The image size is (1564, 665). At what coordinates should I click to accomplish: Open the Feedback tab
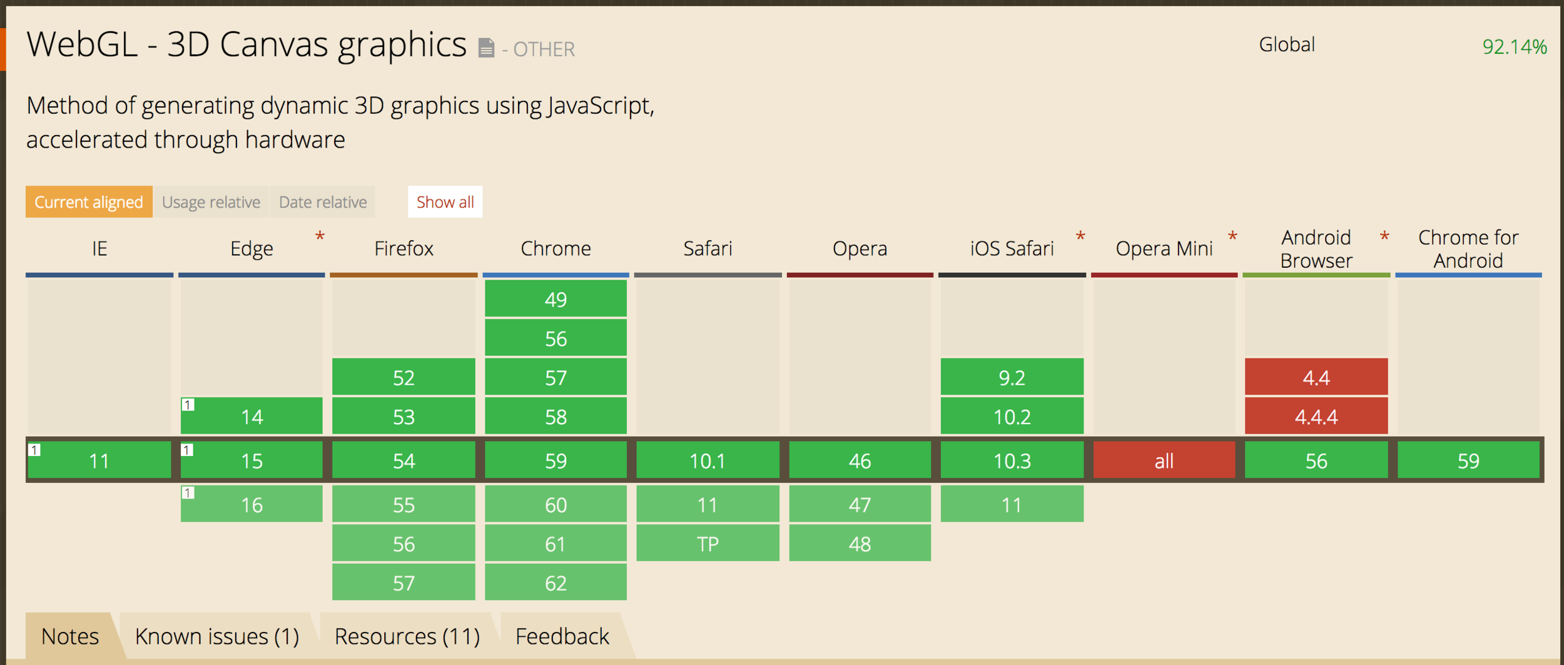click(562, 636)
